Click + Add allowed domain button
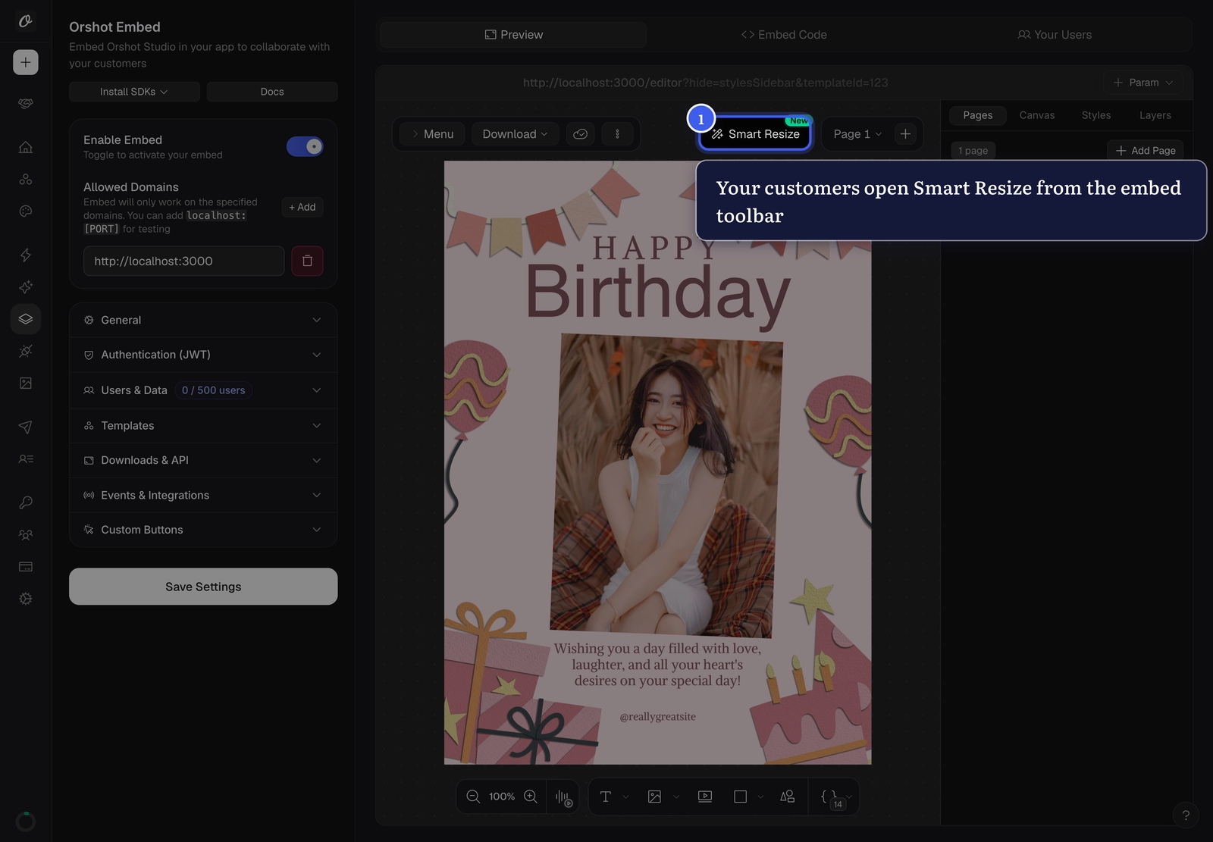 pyautogui.click(x=302, y=207)
